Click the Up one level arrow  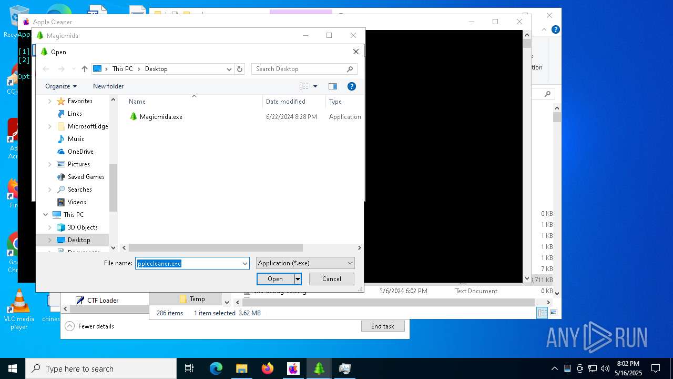point(85,69)
